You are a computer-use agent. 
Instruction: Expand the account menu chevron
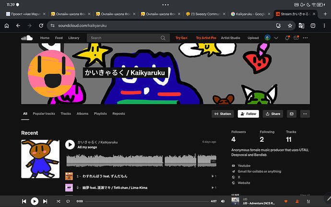[276, 38]
